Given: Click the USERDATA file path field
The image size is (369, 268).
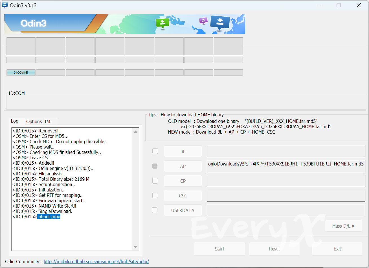Looking at the screenshot, I should [x=286, y=210].
